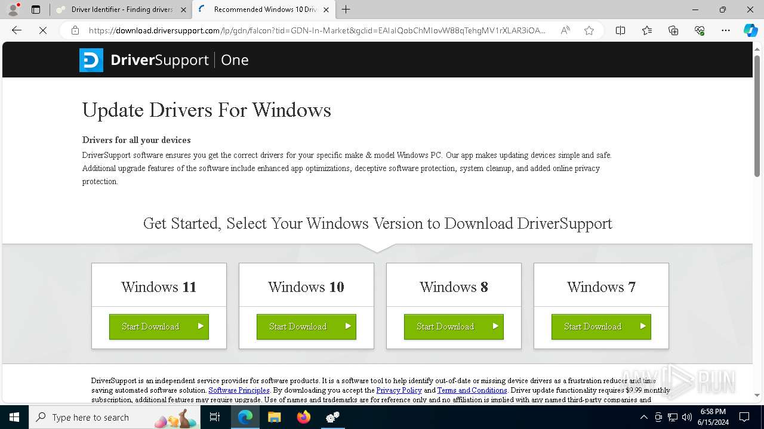Image resolution: width=764 pixels, height=429 pixels.
Task: Open Edge Settings and more menu
Action: [726, 30]
